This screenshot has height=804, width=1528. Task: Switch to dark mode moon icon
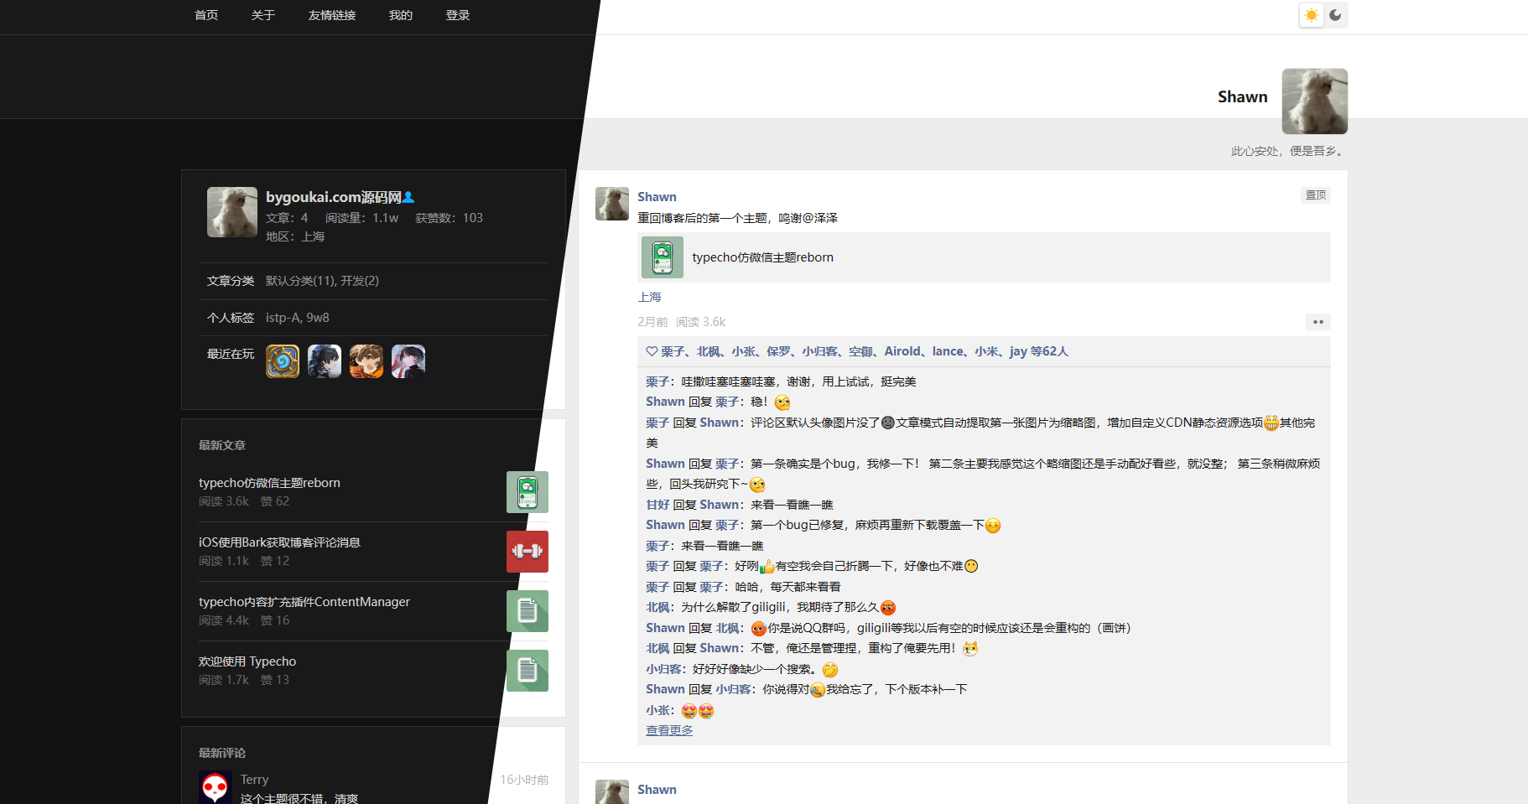tap(1336, 15)
